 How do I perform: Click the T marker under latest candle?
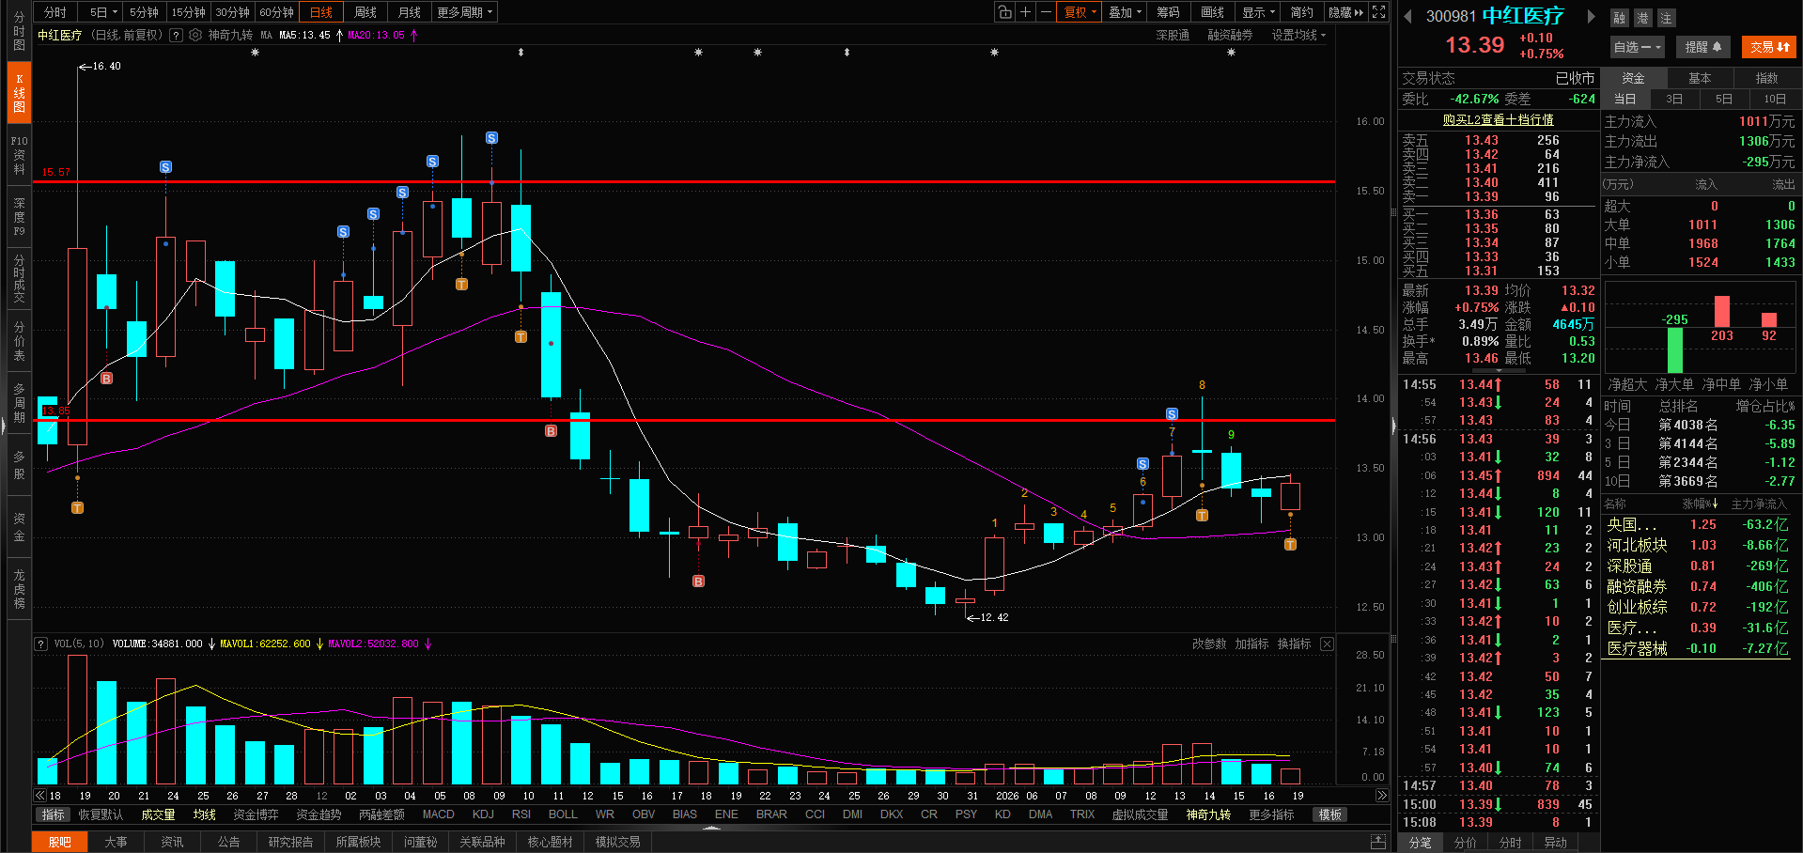[x=1290, y=545]
